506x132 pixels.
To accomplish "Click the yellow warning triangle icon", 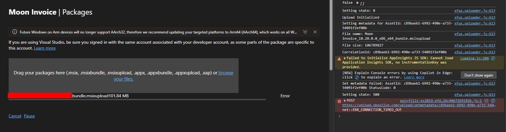I will 339,59.
